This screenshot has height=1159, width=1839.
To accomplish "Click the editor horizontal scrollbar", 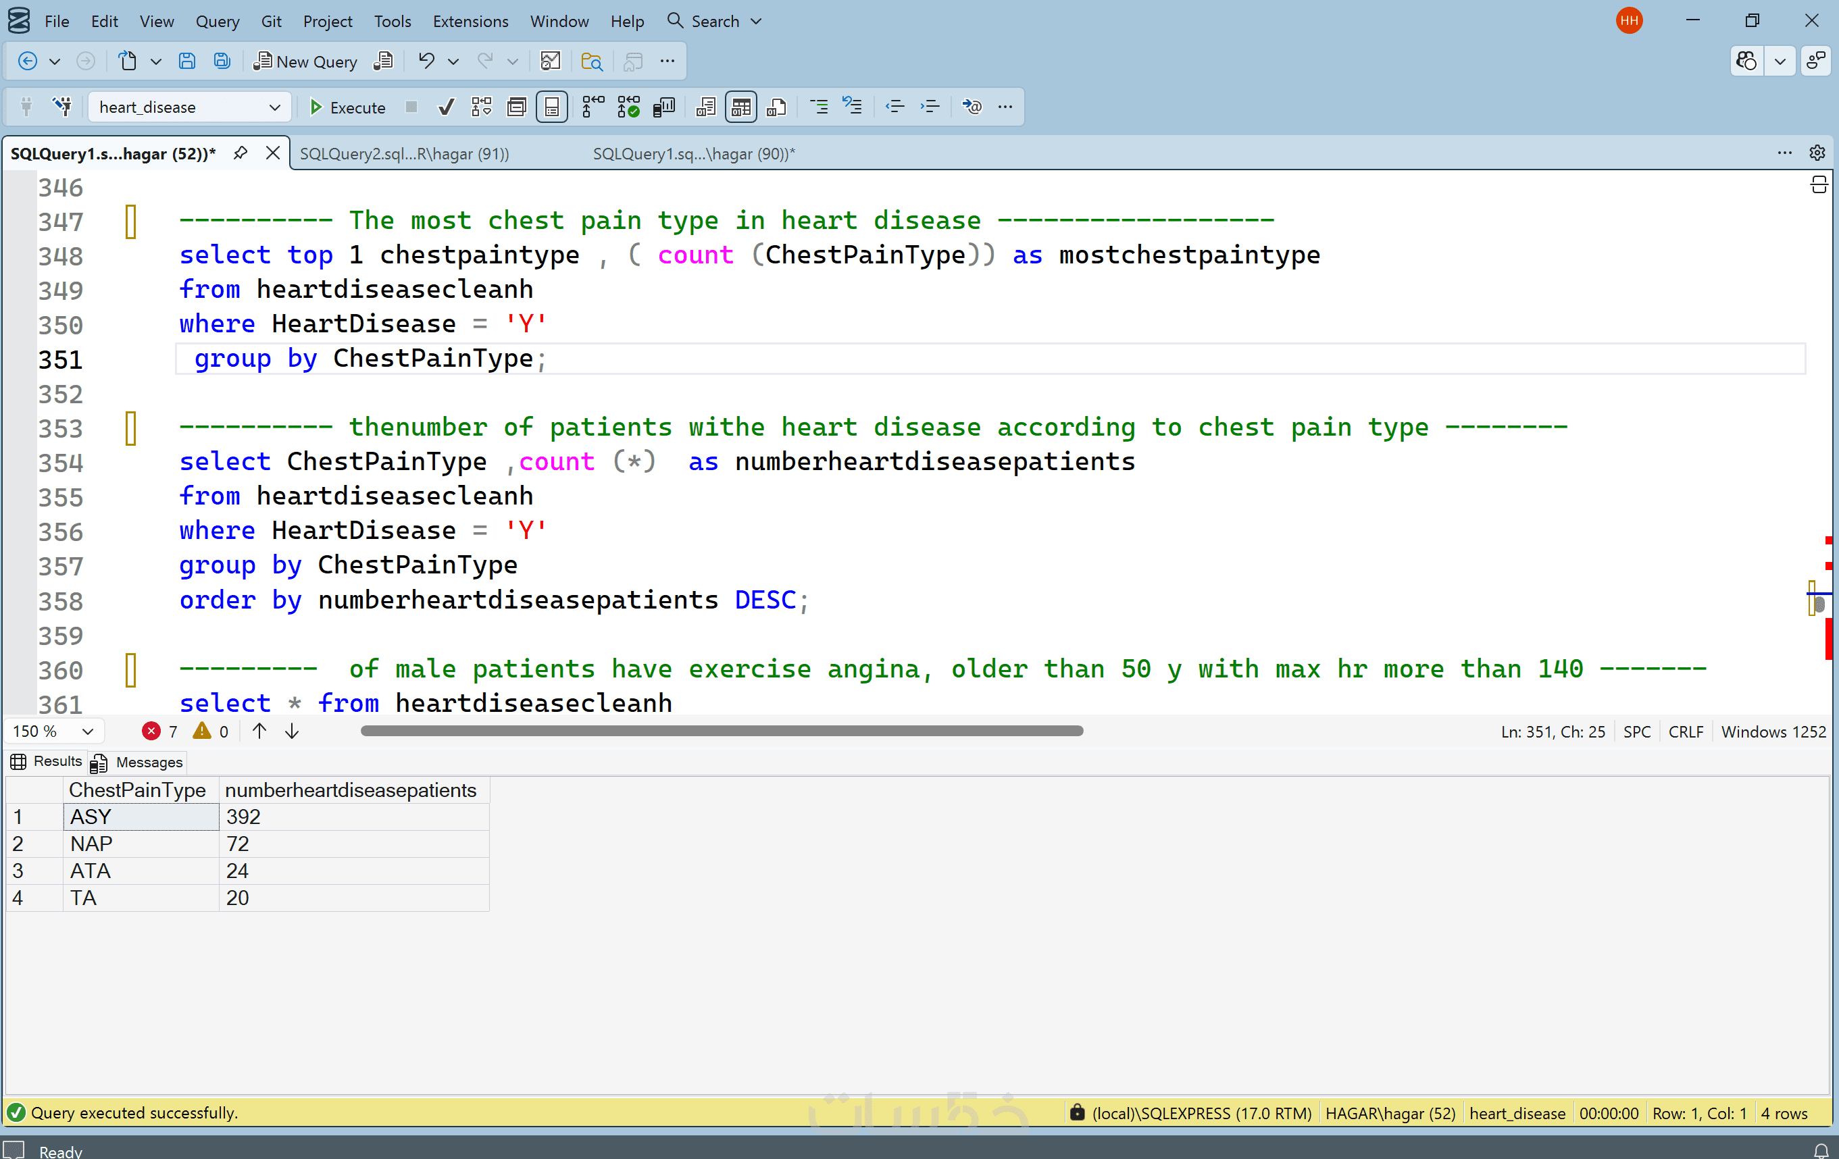I will pos(721,731).
